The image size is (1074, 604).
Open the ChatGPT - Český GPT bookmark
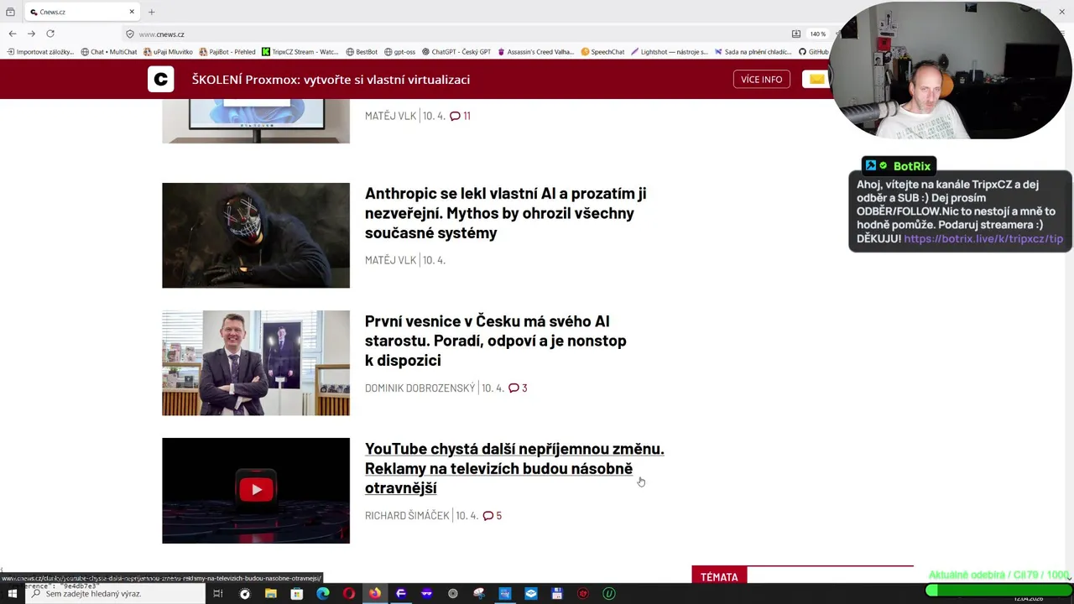click(x=456, y=52)
